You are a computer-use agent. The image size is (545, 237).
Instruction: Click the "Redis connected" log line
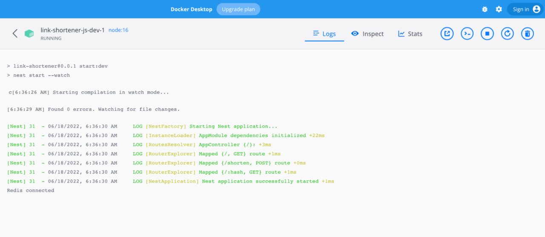click(31, 191)
